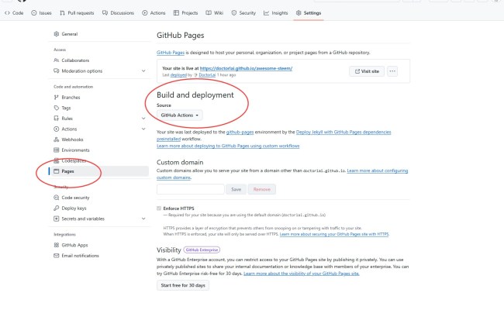Open Deploy keys settings

point(74,208)
